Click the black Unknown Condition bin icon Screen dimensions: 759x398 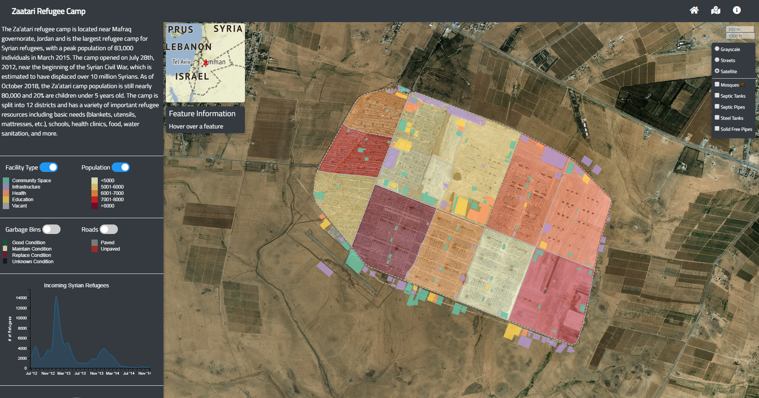[5, 261]
